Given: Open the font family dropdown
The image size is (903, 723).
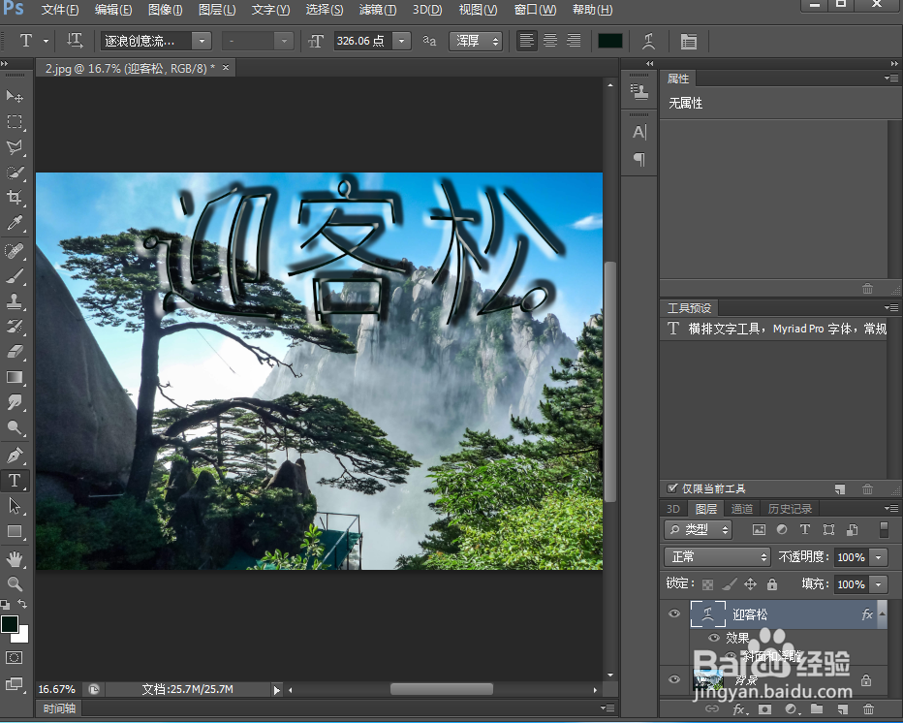Looking at the screenshot, I should [202, 41].
